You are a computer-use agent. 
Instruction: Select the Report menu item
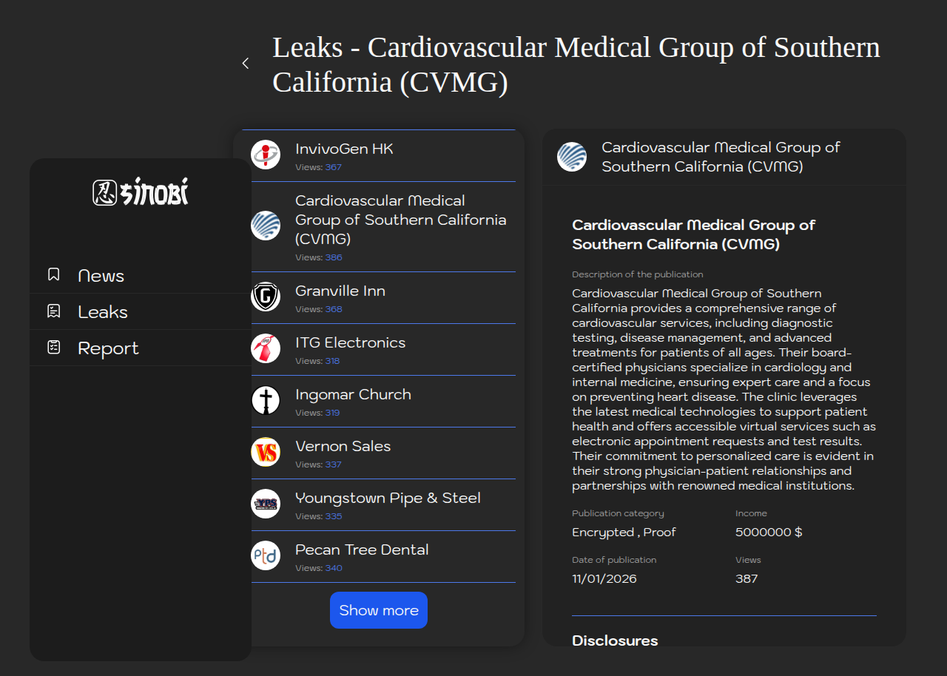(108, 348)
